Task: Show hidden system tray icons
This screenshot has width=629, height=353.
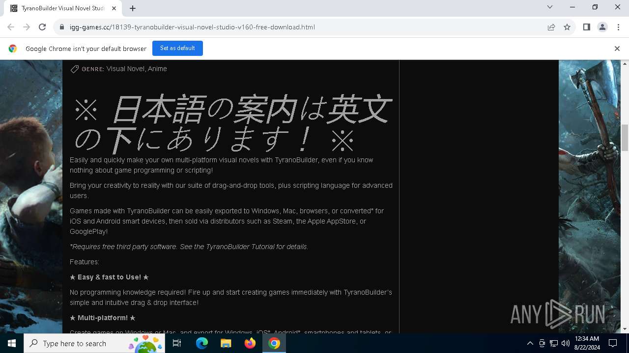Action: (x=530, y=343)
